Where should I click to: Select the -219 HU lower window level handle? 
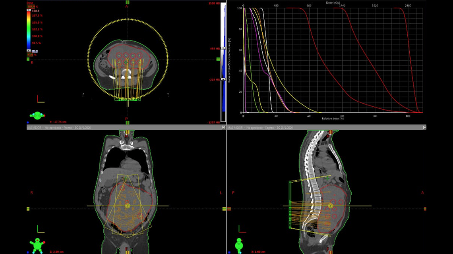[223, 79]
